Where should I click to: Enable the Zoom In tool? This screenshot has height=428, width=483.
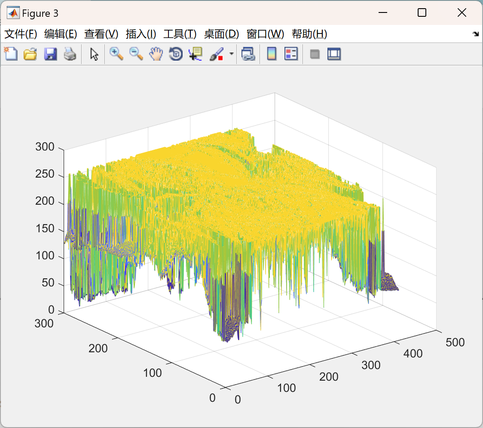click(116, 54)
